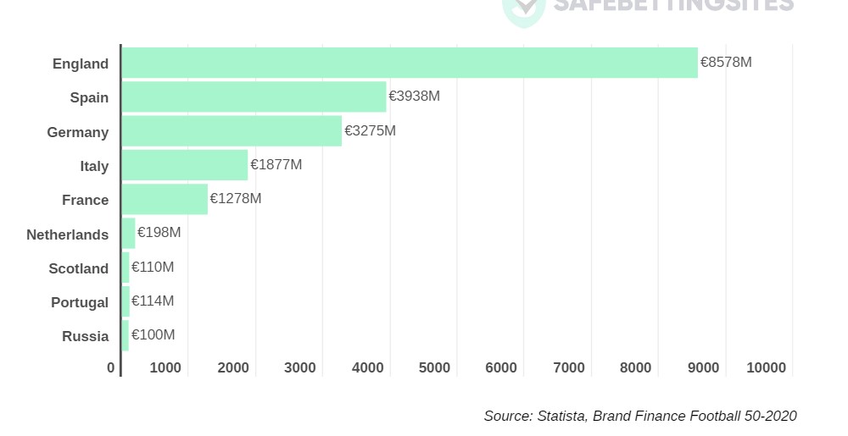The width and height of the screenshot is (848, 436).
Task: Click the 5000 tick on the x-axis
Action: click(x=434, y=367)
